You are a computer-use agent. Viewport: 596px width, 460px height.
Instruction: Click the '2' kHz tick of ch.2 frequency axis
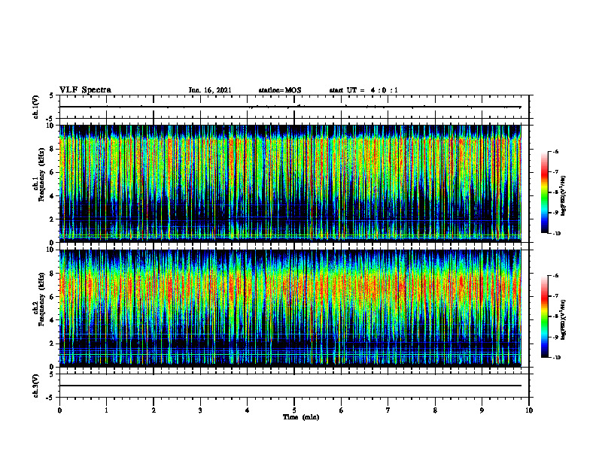coord(53,343)
